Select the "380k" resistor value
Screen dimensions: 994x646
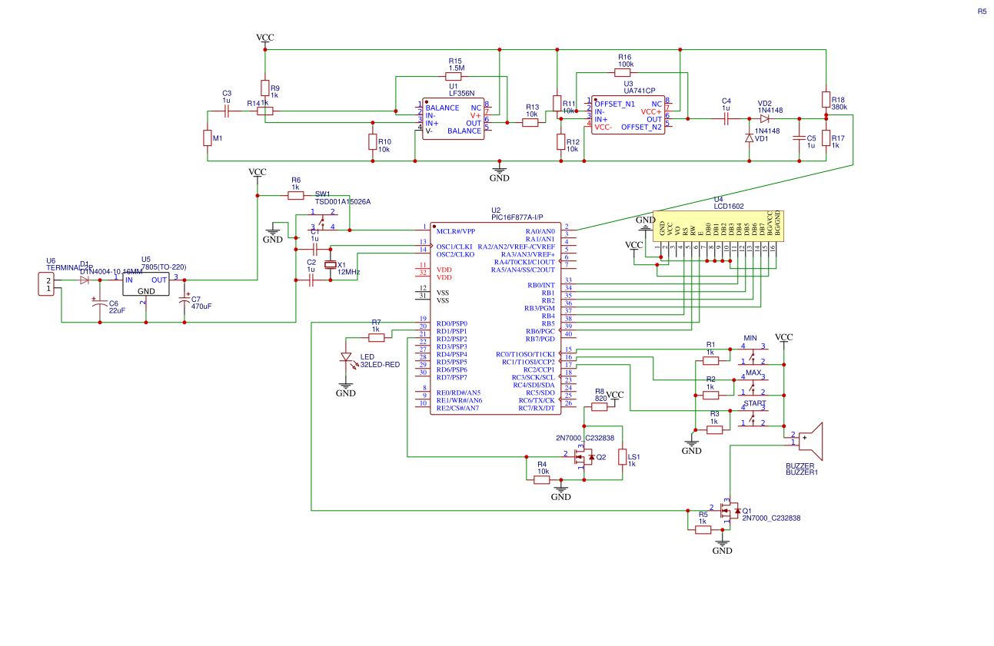pos(839,108)
